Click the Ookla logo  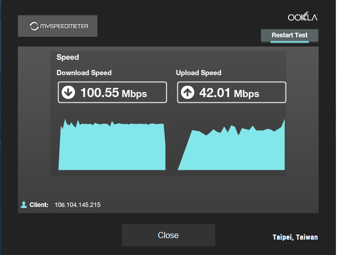pyautogui.click(x=303, y=17)
